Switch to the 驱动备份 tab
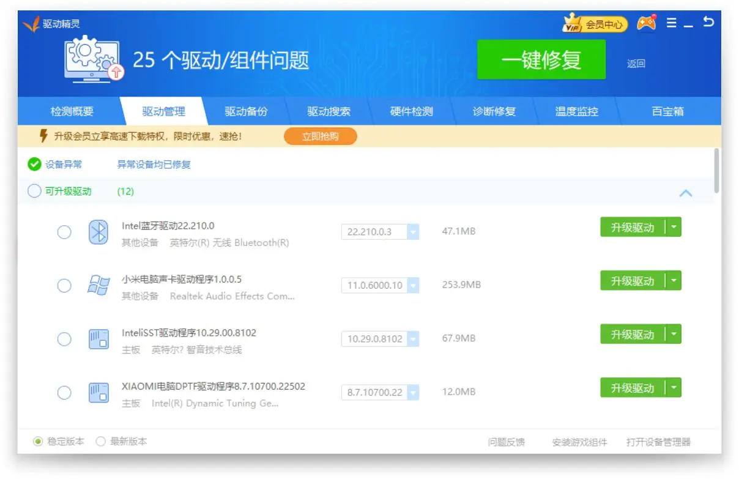This screenshot has height=479, width=739. click(x=246, y=112)
